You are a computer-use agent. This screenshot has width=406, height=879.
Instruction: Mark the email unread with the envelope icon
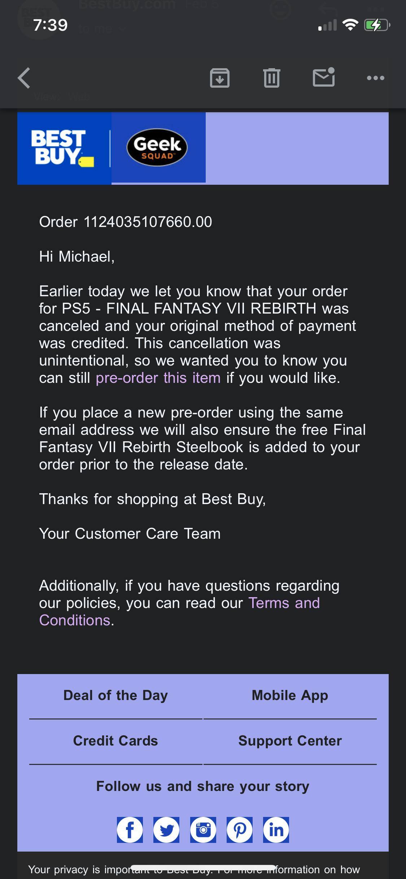point(324,77)
